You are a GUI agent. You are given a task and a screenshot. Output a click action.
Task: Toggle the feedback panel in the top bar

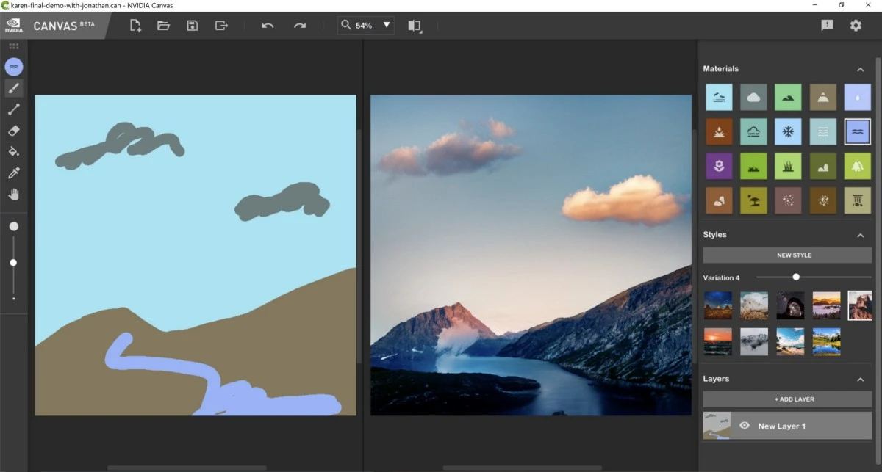click(x=826, y=24)
